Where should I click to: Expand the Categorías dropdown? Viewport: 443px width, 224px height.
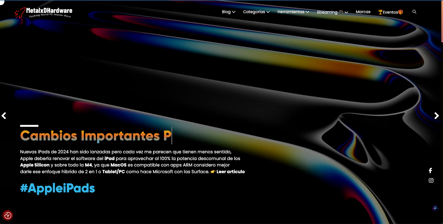pyautogui.click(x=256, y=12)
